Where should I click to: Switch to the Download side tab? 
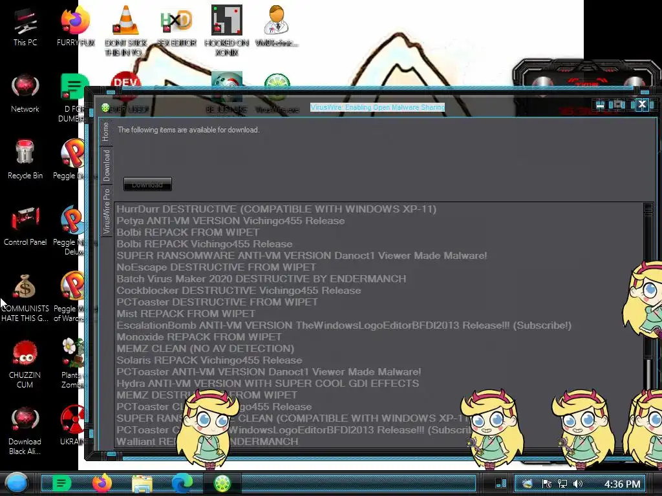[106, 165]
